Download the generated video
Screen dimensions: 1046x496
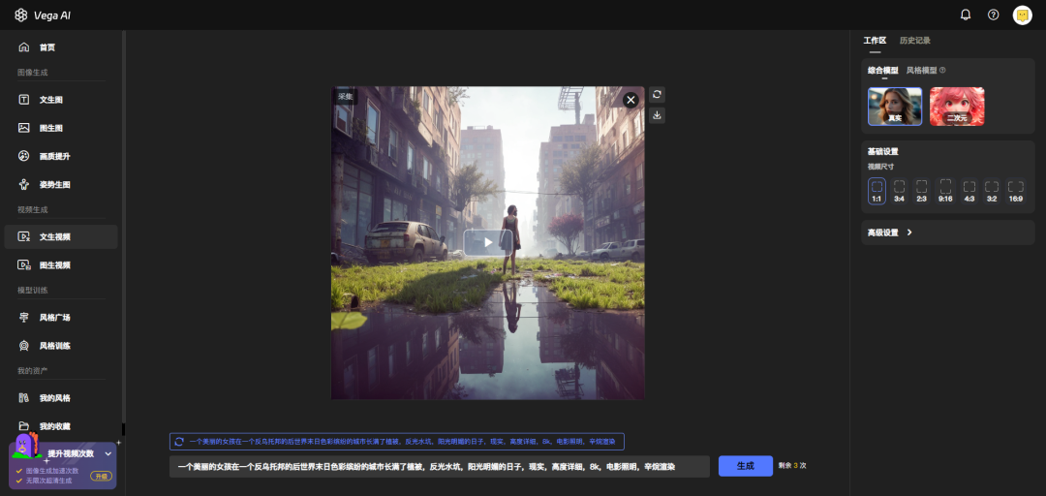[x=658, y=115]
